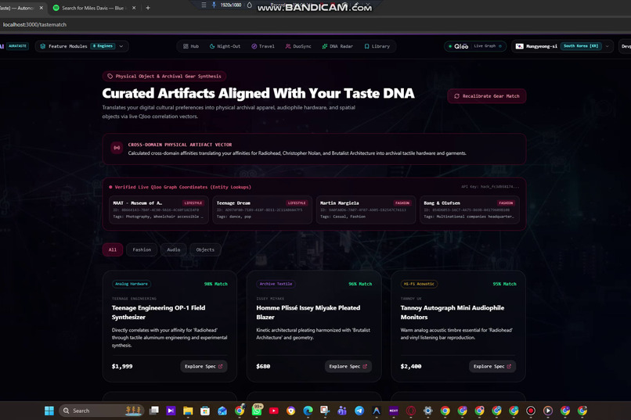Open the Snipping Tool from the taskbar

pyautogui.click(x=325, y=411)
